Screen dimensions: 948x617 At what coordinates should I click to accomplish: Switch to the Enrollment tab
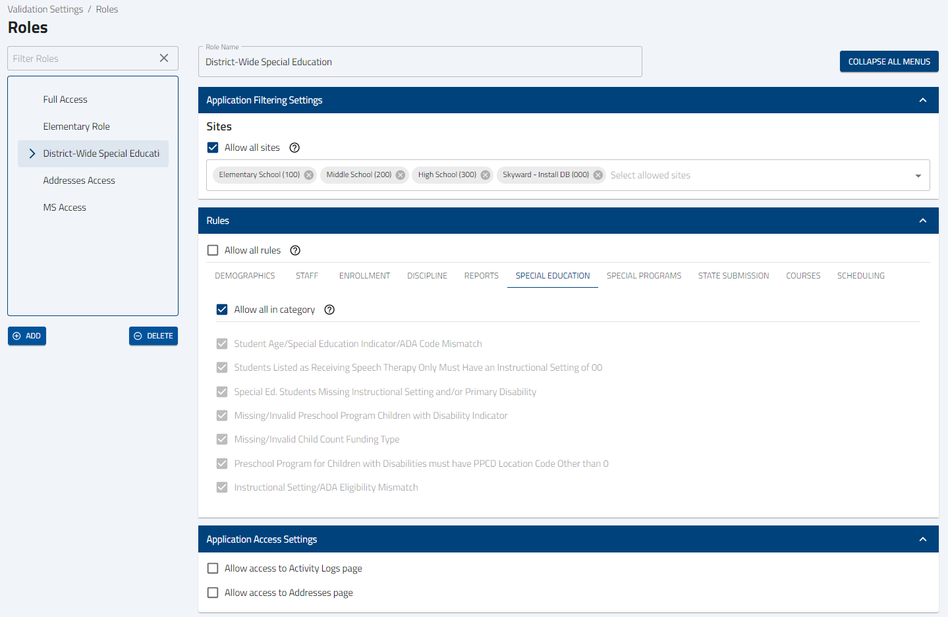364,276
